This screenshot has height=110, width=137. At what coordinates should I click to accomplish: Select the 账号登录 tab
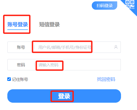[x=18, y=24]
